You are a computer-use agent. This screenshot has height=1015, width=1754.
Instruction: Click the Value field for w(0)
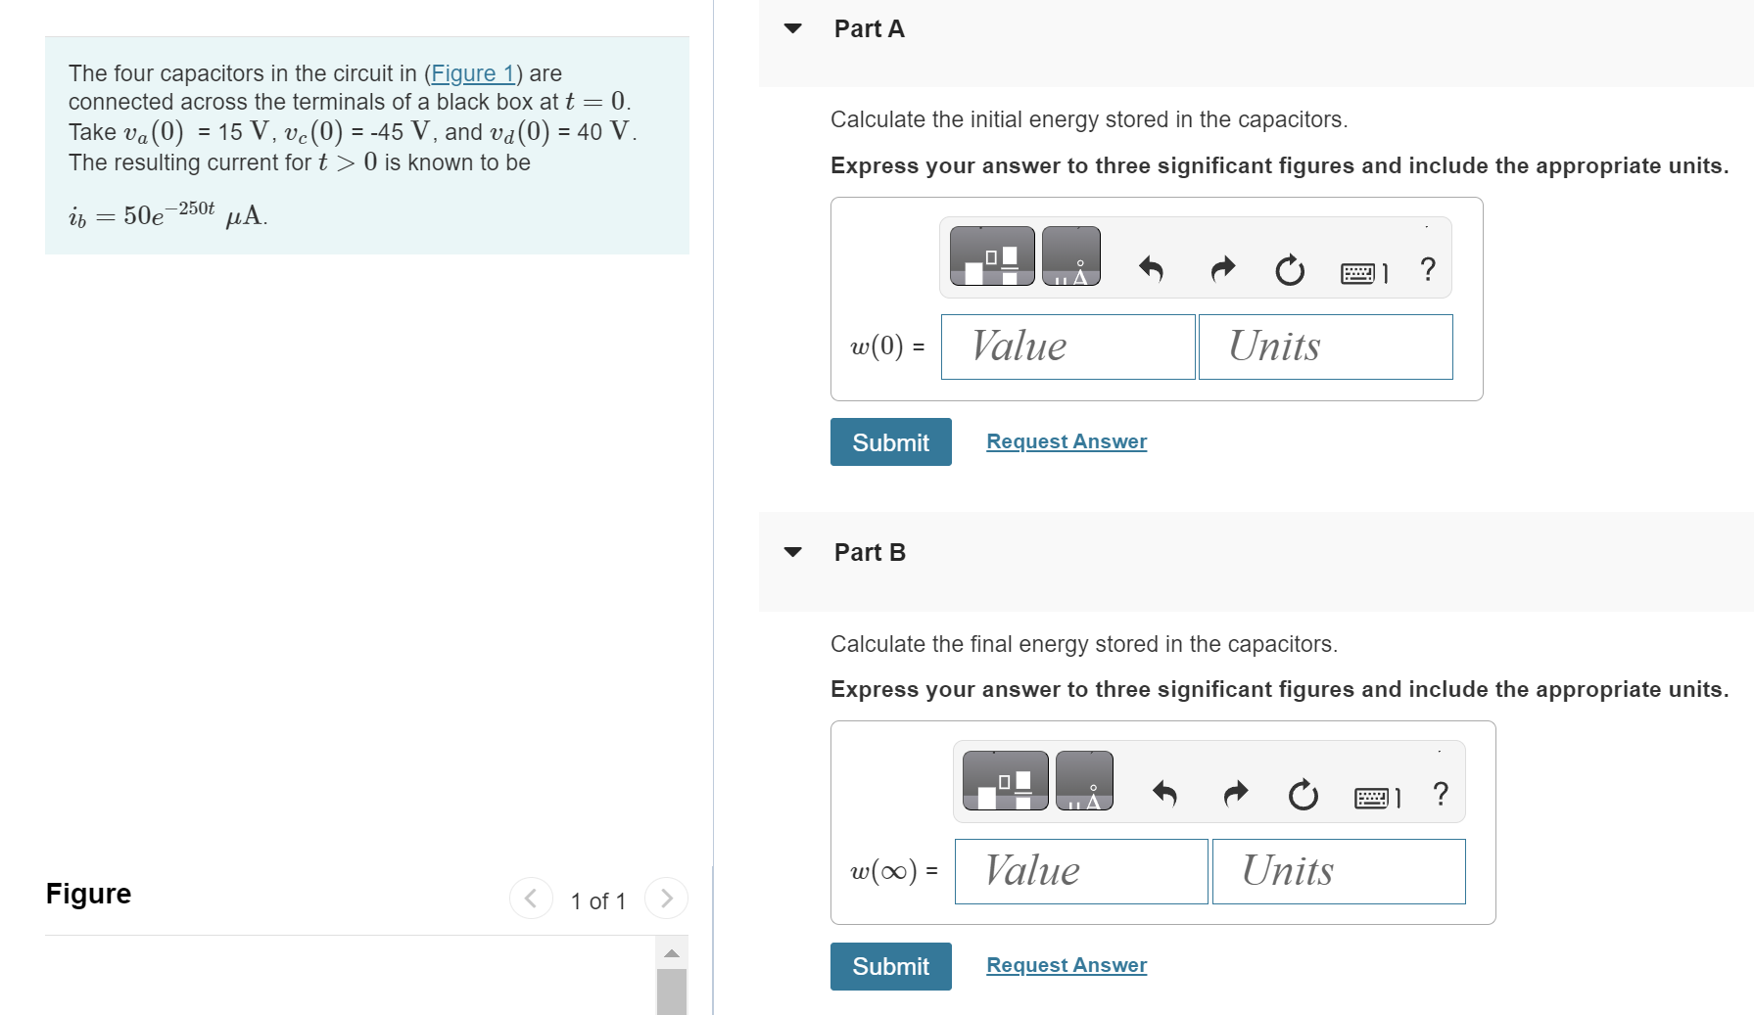tap(1067, 346)
